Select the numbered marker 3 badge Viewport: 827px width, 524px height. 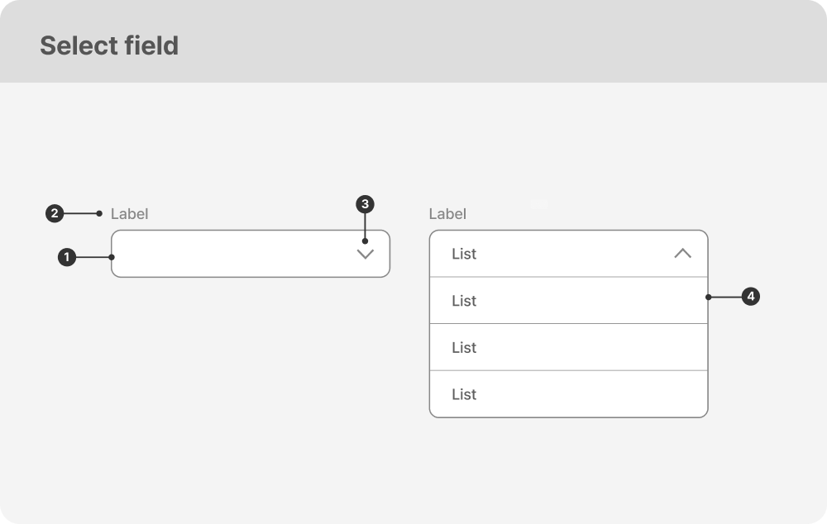click(x=365, y=203)
